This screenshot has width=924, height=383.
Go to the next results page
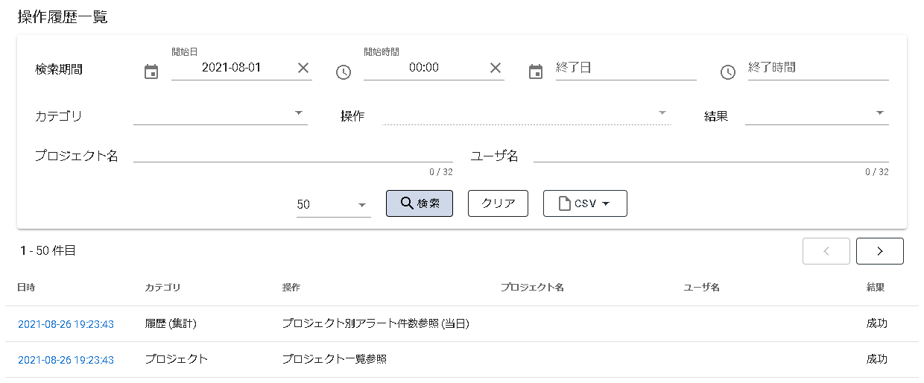(x=879, y=251)
